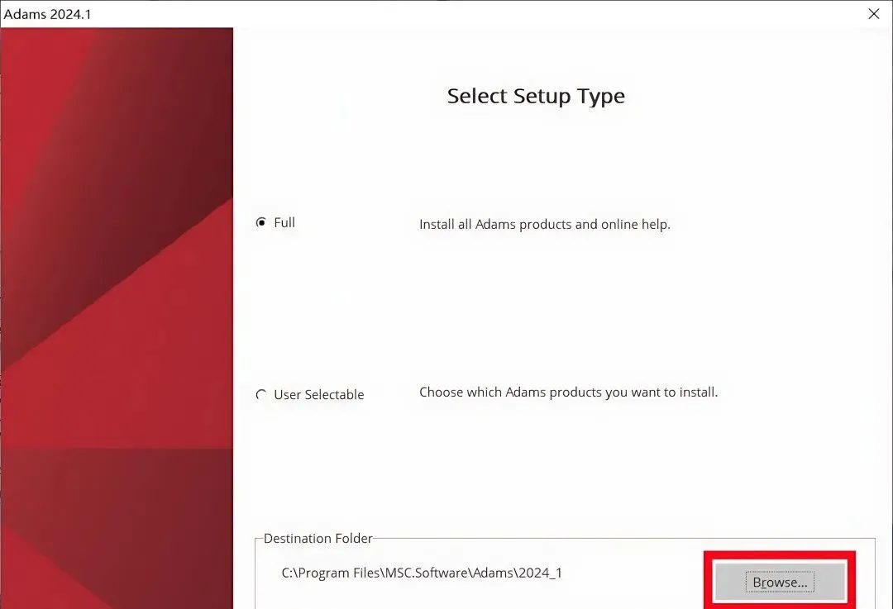Click '2024_1' at the end of the path
The image size is (893, 609).
coord(541,573)
